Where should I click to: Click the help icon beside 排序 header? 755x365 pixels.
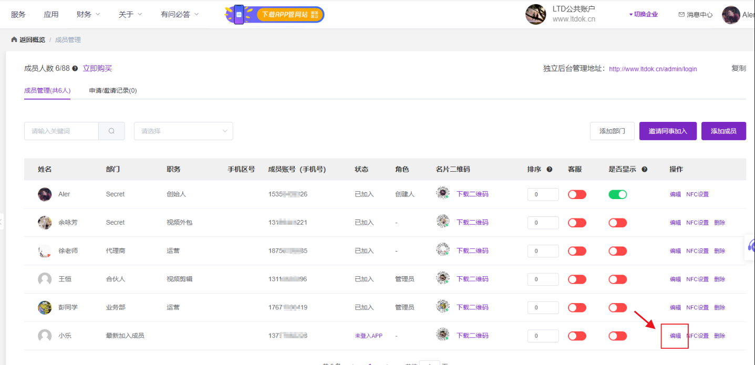coord(550,170)
